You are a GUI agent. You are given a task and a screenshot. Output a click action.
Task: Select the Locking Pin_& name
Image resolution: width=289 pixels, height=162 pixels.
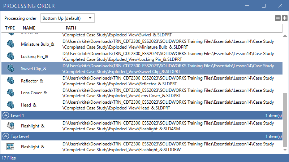pos(34,57)
